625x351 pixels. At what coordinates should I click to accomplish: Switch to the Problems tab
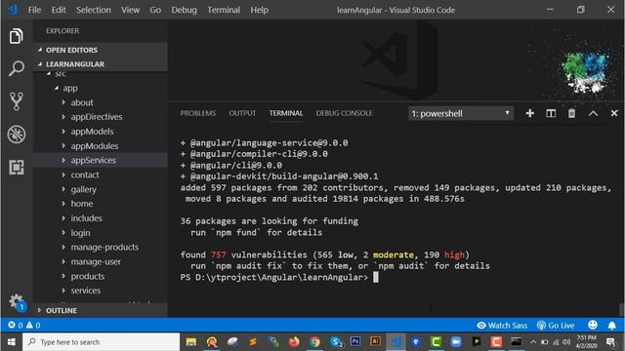point(197,113)
